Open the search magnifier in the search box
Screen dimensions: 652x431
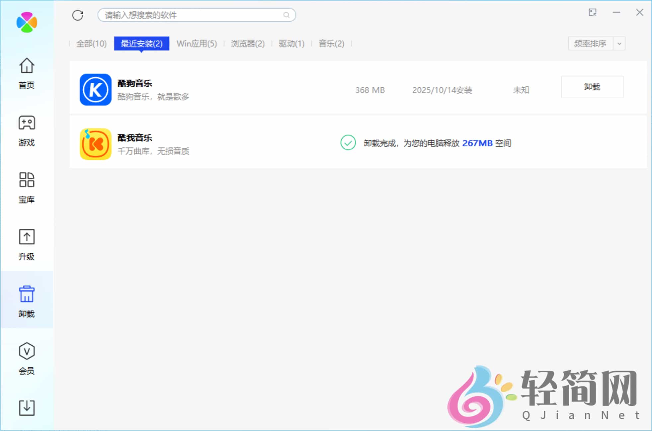(x=286, y=15)
